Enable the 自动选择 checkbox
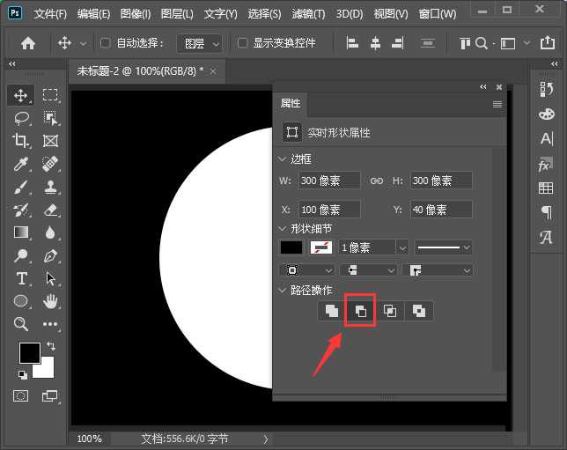567x450 pixels. coord(106,43)
